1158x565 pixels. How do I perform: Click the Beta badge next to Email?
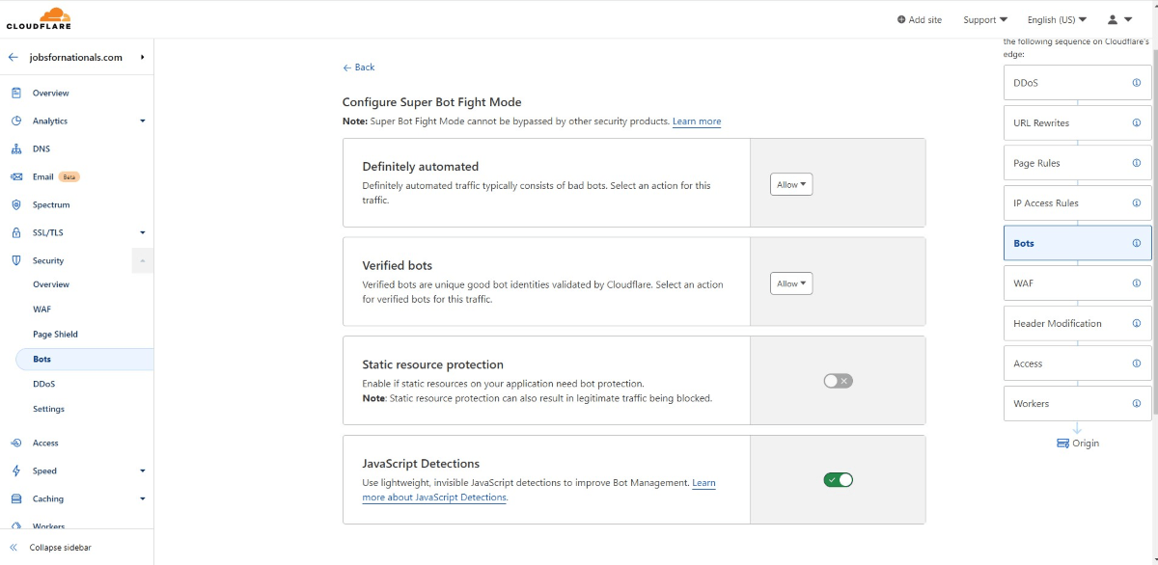[x=69, y=176]
